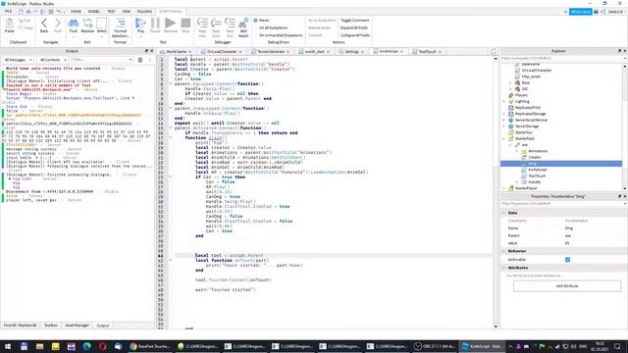The image size is (628, 353).
Task: Open the ToolTouch script tab
Action: pos(427,52)
